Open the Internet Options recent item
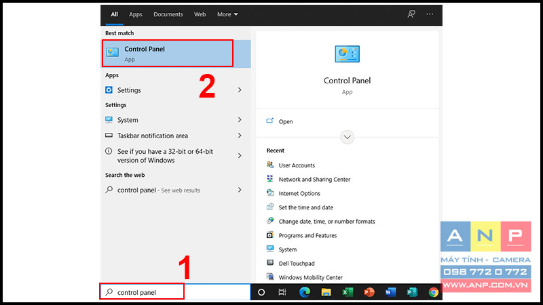This screenshot has height=305, width=543. tap(299, 193)
